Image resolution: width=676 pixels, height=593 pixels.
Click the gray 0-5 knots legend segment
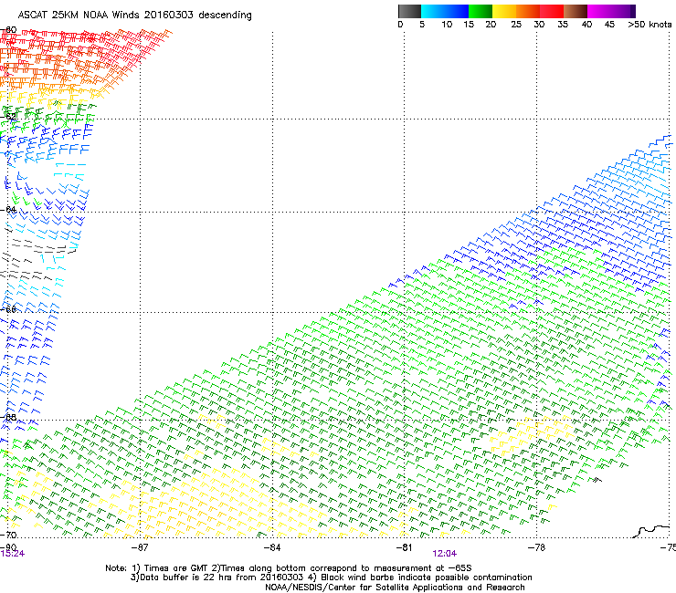409,11
